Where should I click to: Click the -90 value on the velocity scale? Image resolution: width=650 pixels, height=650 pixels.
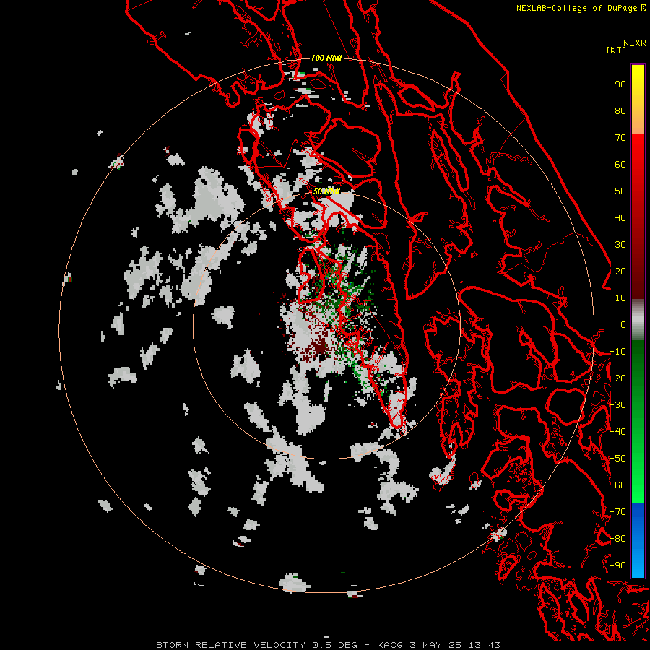[x=617, y=565]
